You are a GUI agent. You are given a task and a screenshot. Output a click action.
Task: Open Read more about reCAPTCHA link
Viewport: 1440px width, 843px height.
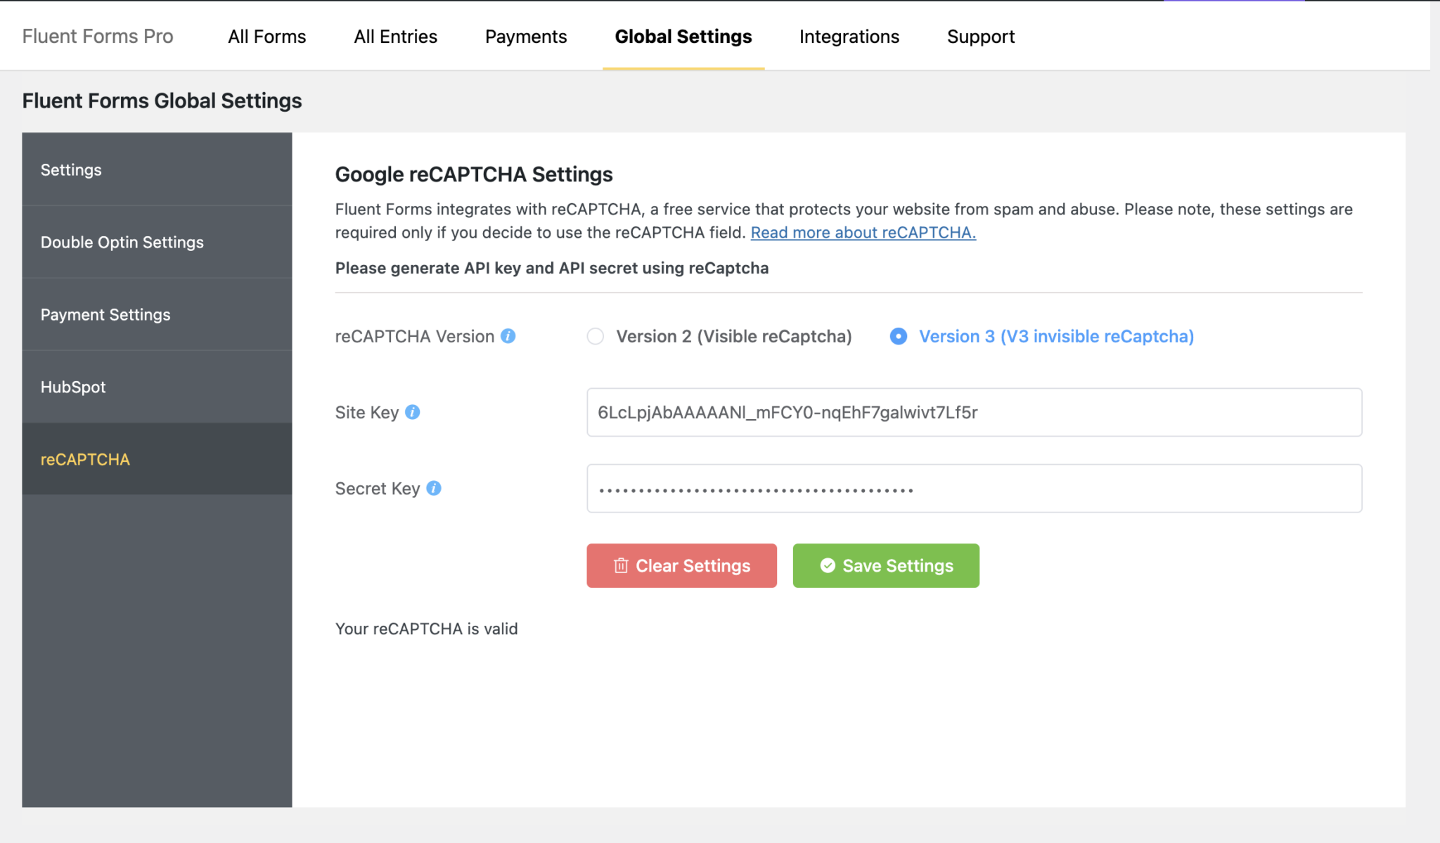click(x=863, y=233)
